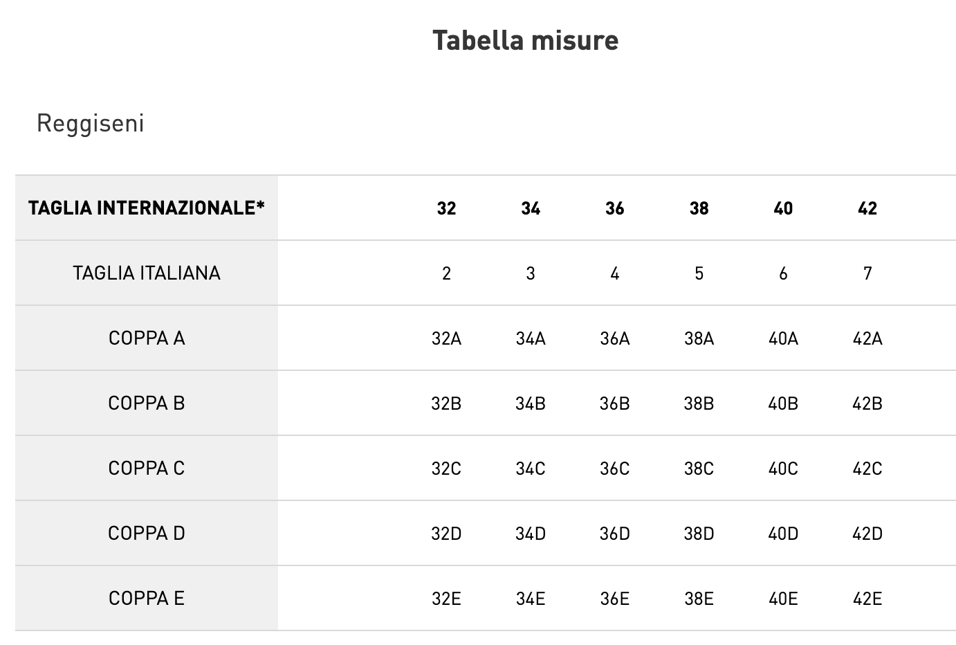Click the COPPA D row label
The image size is (956, 645).
(147, 533)
